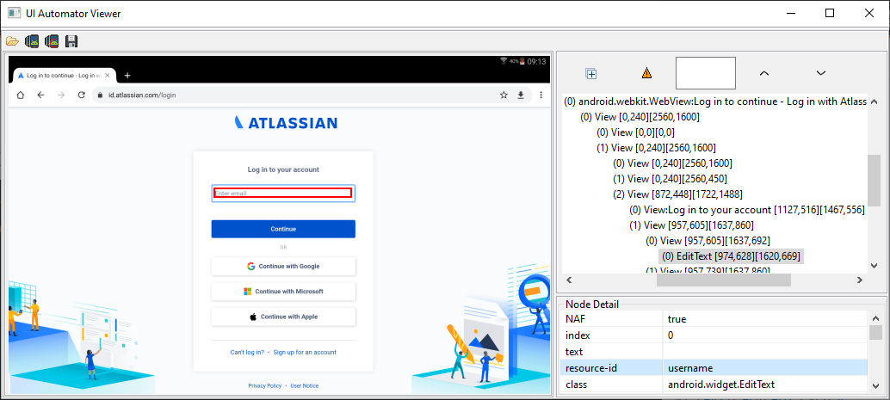Click the hierarchy tree scrollbar down arrow

tap(875, 266)
